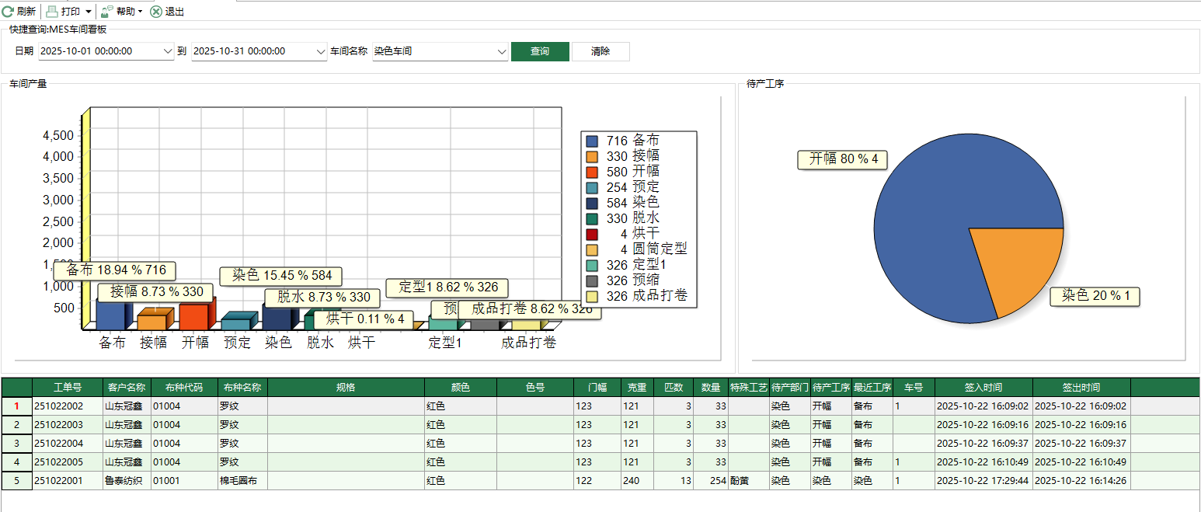The image size is (1201, 512).
Task: Click the 客户名称 column header
Action: pyautogui.click(x=126, y=387)
